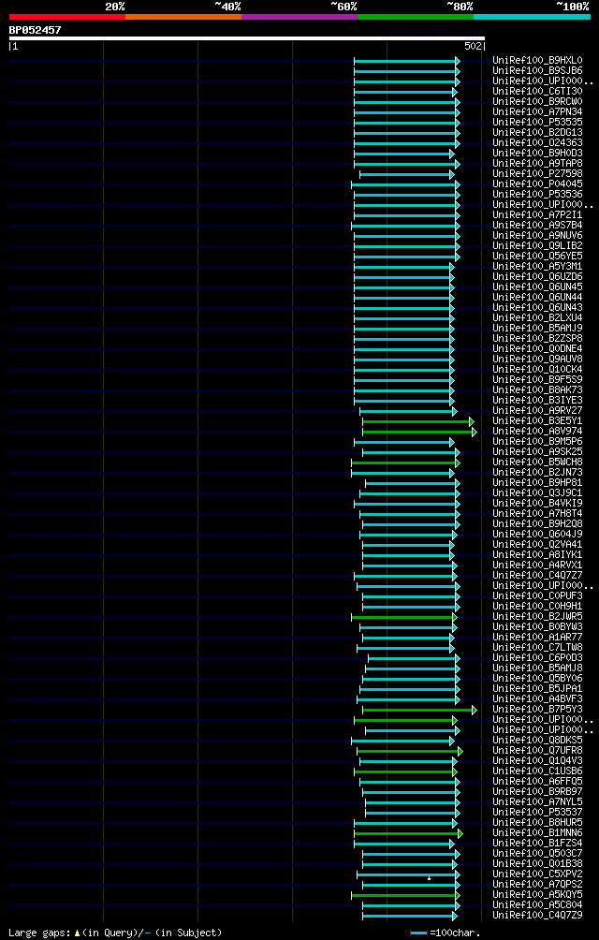Click the yellow gap marker in C5XPV2 row
The image size is (599, 940).
[429, 878]
